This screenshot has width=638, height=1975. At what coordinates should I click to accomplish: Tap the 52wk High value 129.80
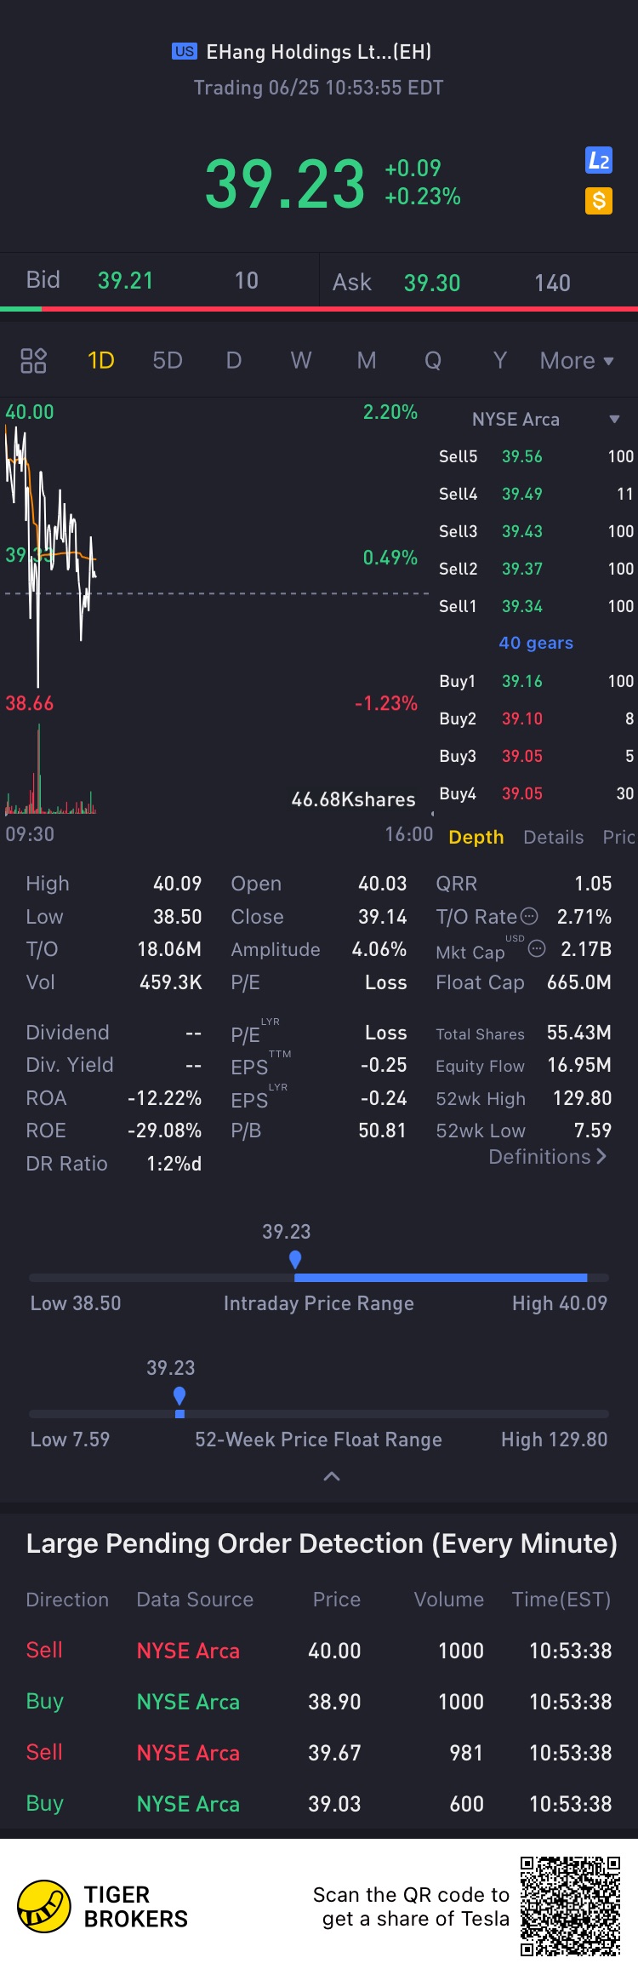[583, 1097]
